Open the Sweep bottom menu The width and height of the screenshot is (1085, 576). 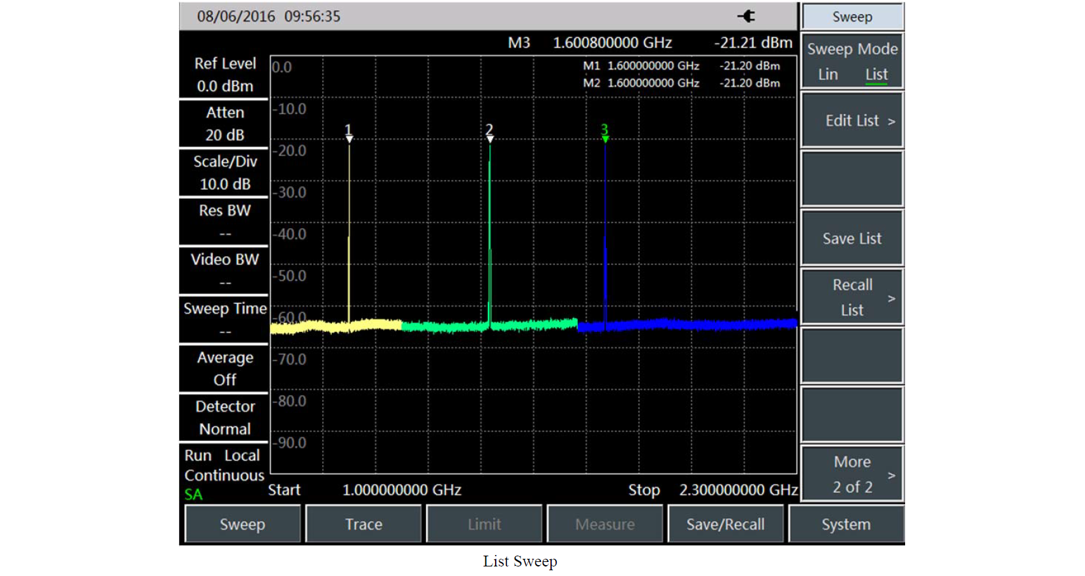pyautogui.click(x=242, y=524)
